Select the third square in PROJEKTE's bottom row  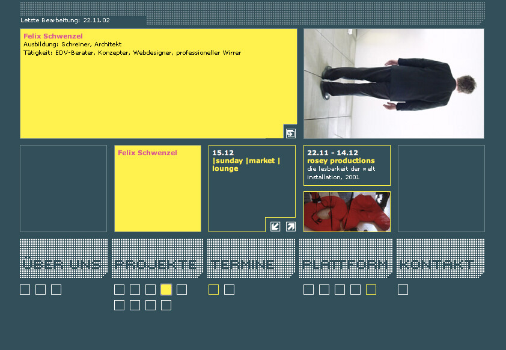(x=150, y=305)
